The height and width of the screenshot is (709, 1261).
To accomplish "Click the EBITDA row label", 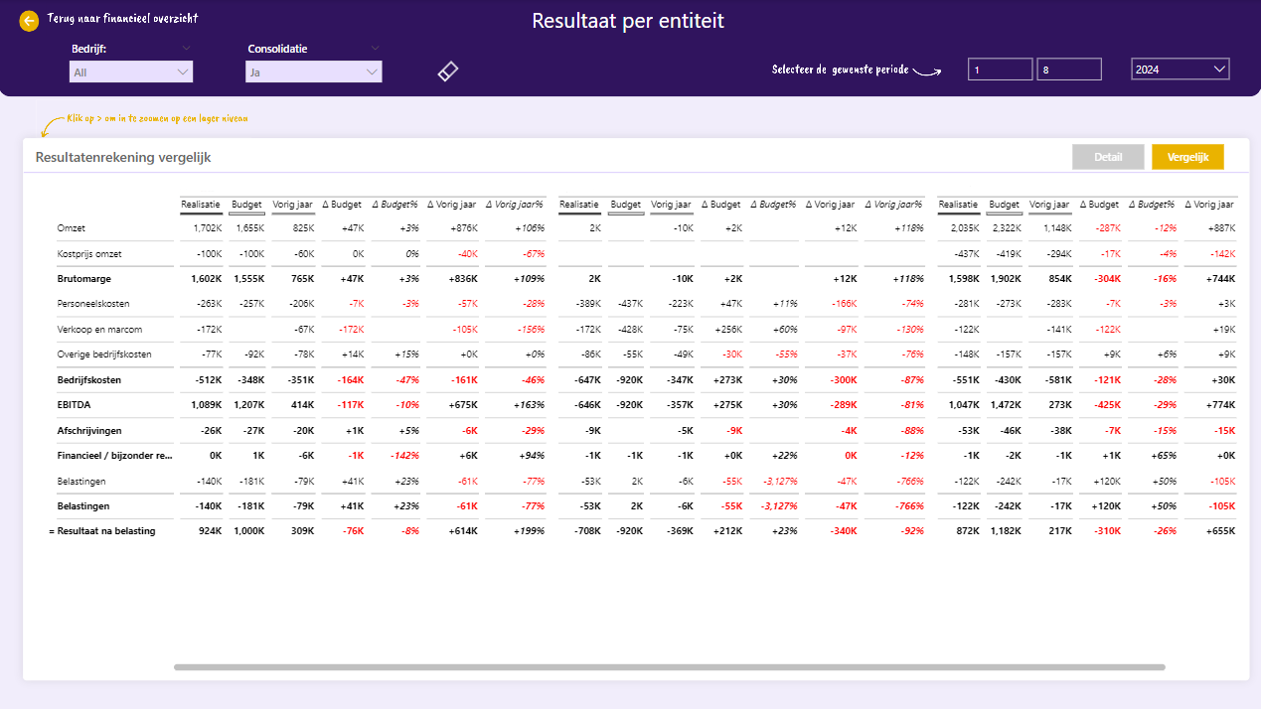I will point(75,405).
